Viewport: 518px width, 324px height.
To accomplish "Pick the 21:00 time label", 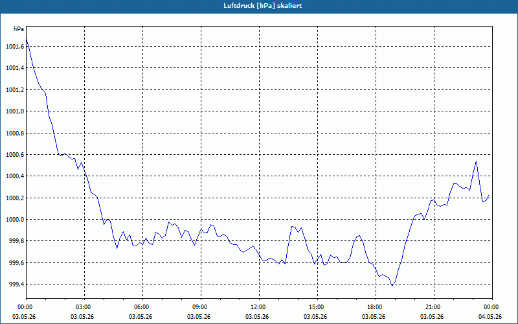I will (434, 307).
